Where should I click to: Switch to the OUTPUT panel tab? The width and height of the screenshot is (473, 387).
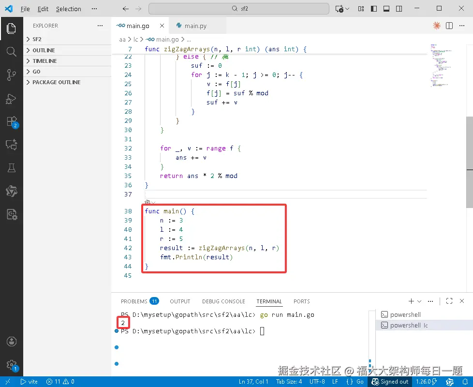pos(180,301)
